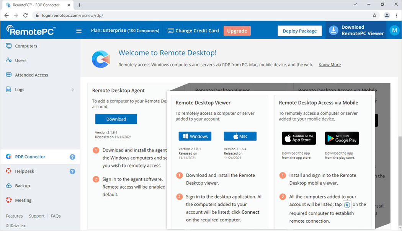Click the RemotePC logo

pyautogui.click(x=30, y=30)
